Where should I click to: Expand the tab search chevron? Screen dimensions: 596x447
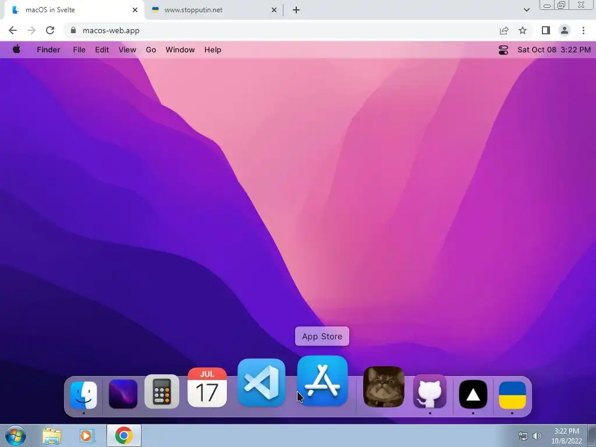pyautogui.click(x=526, y=10)
